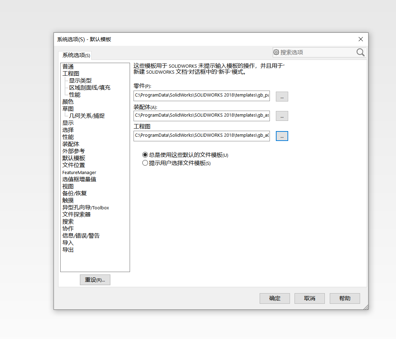Viewport: 396px width, 339px height.
Task: Choose 颜色 in the options tree
Action: (68, 102)
